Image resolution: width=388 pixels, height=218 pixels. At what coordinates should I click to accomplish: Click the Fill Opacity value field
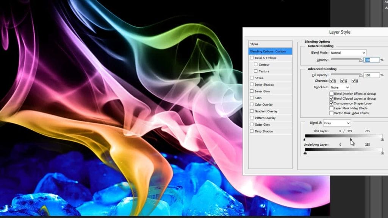[x=371, y=75]
